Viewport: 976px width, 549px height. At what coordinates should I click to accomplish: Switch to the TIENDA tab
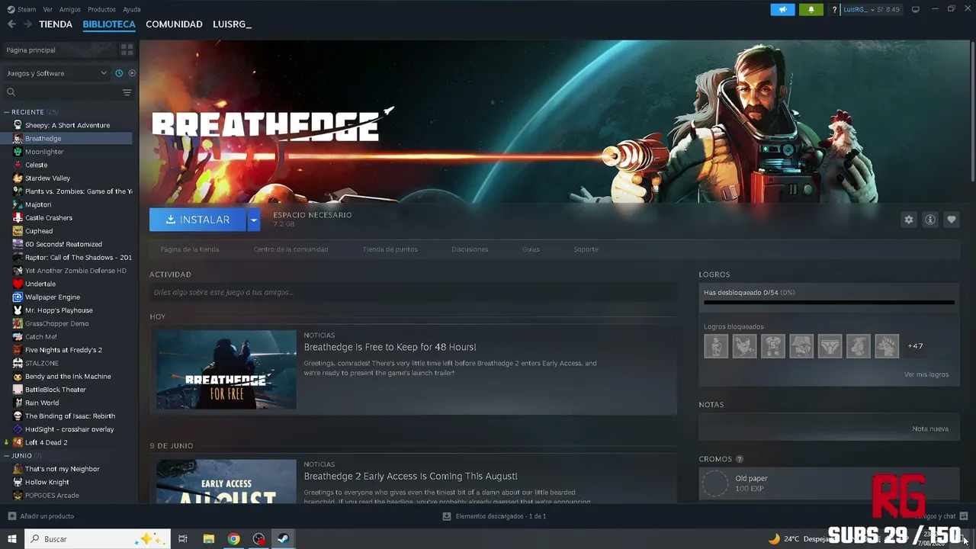(56, 24)
